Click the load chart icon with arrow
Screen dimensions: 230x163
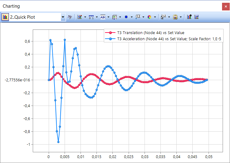189,17
